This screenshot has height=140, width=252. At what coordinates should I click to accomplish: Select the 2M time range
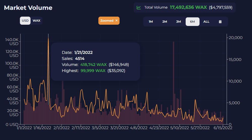[x=164, y=22]
